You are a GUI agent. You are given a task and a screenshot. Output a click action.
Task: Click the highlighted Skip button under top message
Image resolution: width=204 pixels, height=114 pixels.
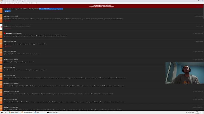point(7,11)
